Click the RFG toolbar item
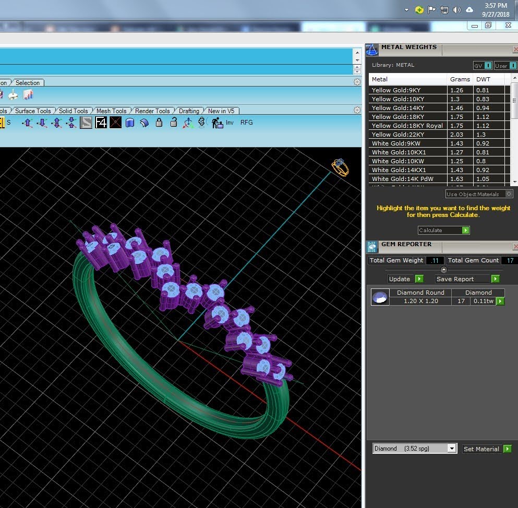This screenshot has height=508, width=518. tap(246, 123)
